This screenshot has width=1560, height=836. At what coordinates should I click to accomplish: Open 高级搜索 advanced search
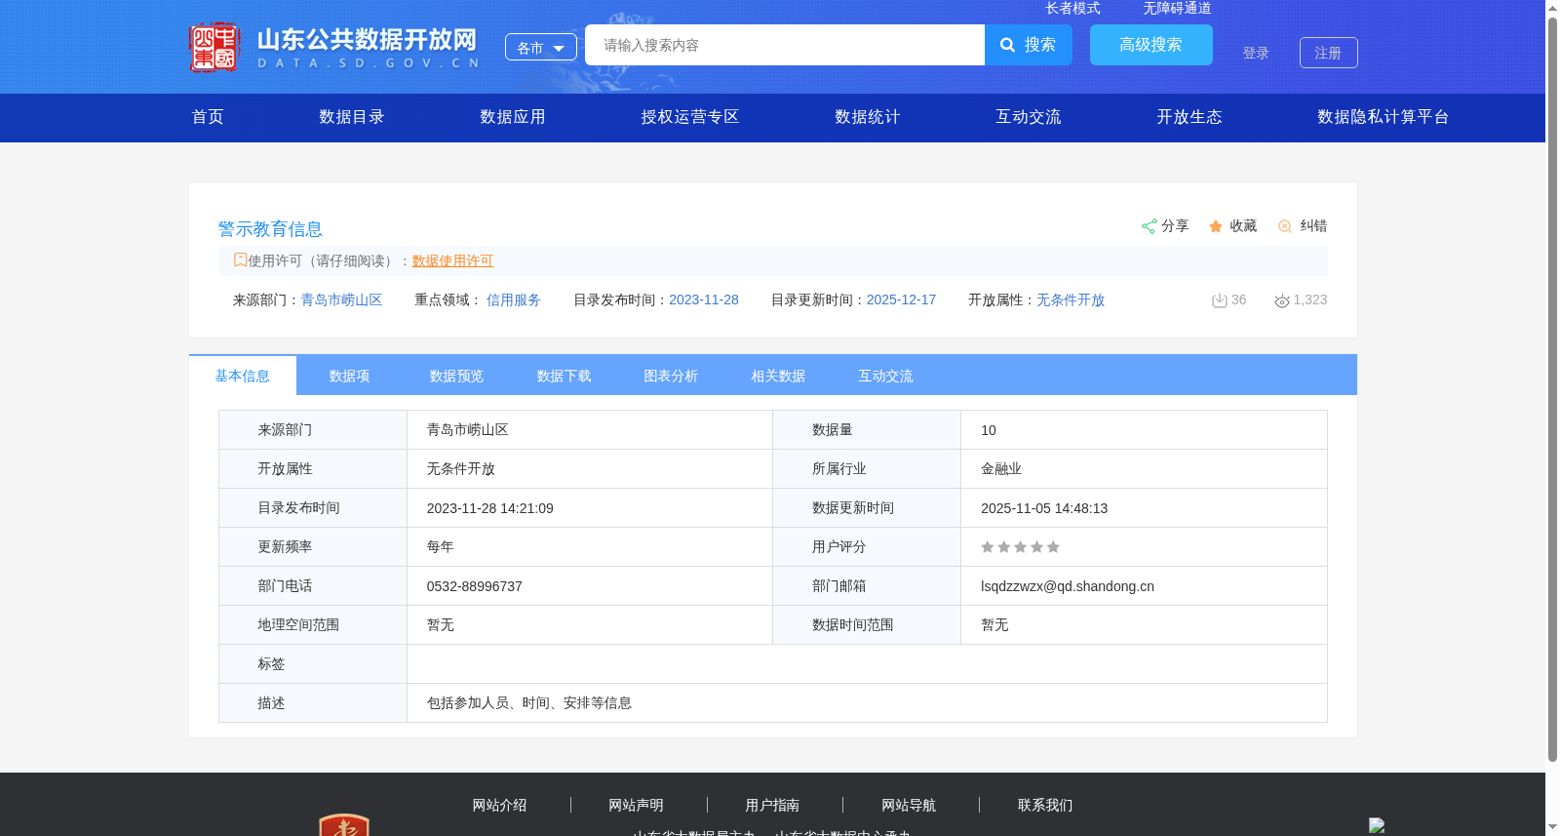click(x=1151, y=45)
